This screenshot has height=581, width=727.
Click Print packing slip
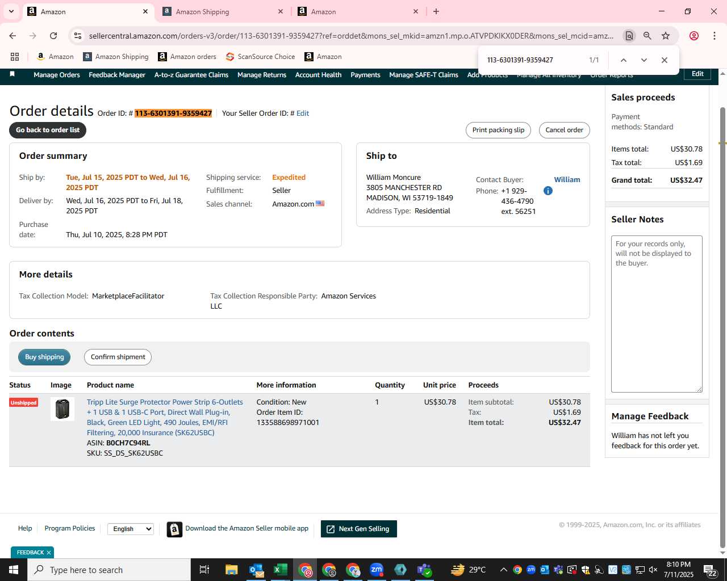click(x=499, y=130)
